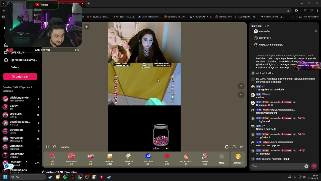Click the taskbar search box Ara
This screenshot has width=321, height=181.
click(28, 177)
